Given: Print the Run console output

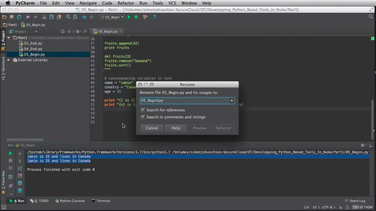Looking at the screenshot, I should pyautogui.click(x=20, y=183).
